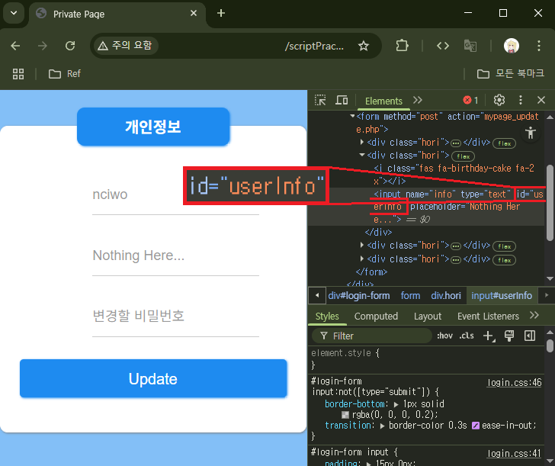The width and height of the screenshot is (555, 466).
Task: Open the login.css:46 source link
Action: (x=515, y=382)
